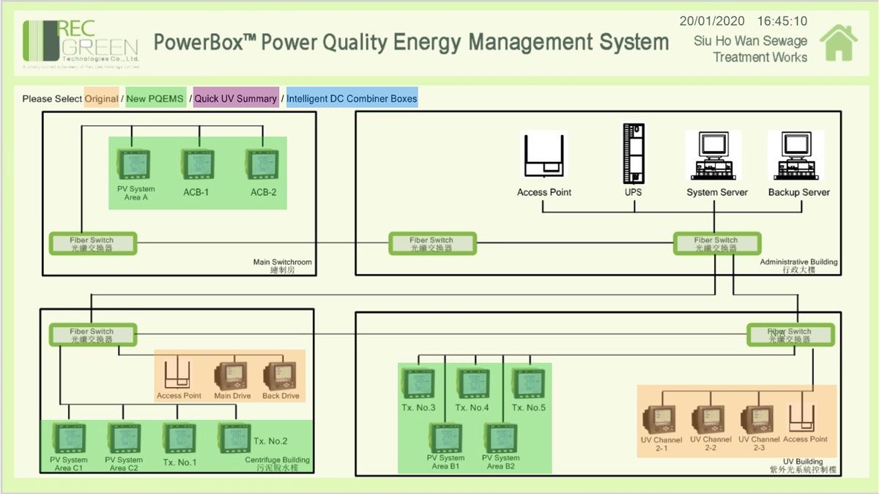Click the Main Switchroom label
The image size is (879, 494).
pyautogui.click(x=283, y=262)
